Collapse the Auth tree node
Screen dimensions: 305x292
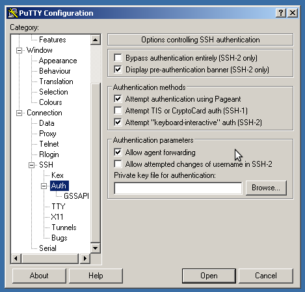[x=44, y=186]
